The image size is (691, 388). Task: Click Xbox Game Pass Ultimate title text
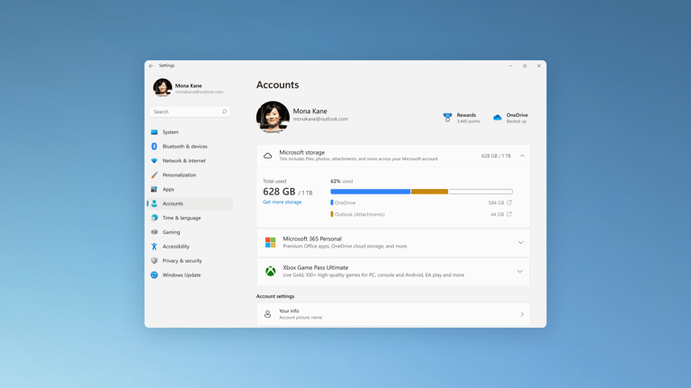click(316, 267)
